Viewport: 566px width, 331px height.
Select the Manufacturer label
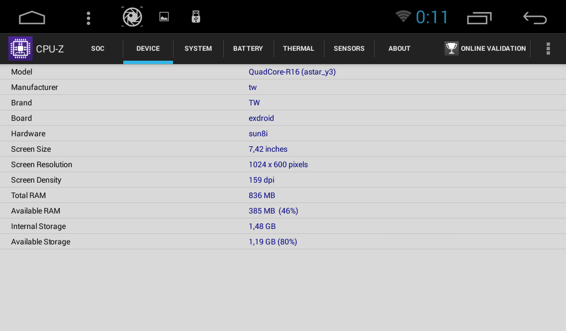click(34, 87)
